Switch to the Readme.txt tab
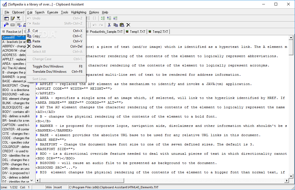295x190 pixels. tap(12, 32)
